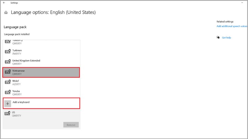Open Add additional speech voices link

[x=232, y=26]
